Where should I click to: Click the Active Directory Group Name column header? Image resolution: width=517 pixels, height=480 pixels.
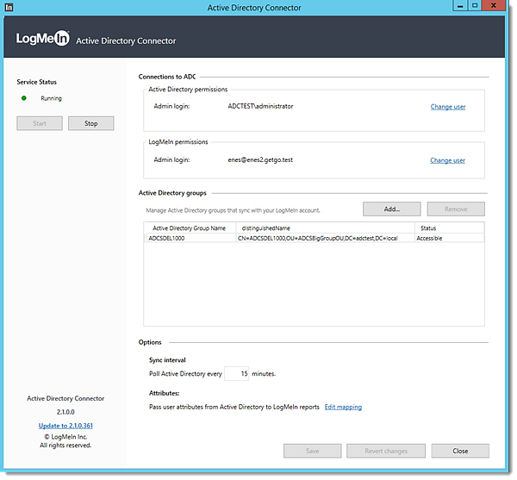pyautogui.click(x=190, y=228)
